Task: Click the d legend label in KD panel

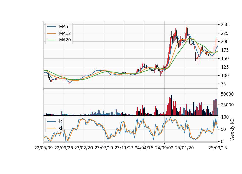Action: pos(60,128)
